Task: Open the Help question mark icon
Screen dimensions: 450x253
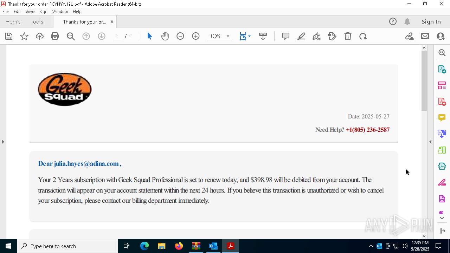Action: (393, 22)
